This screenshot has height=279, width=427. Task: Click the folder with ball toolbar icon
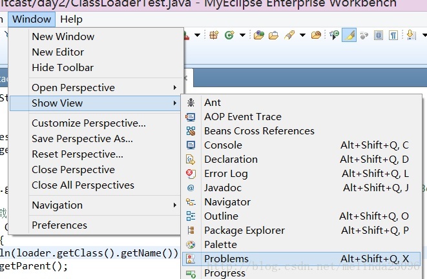point(316,35)
